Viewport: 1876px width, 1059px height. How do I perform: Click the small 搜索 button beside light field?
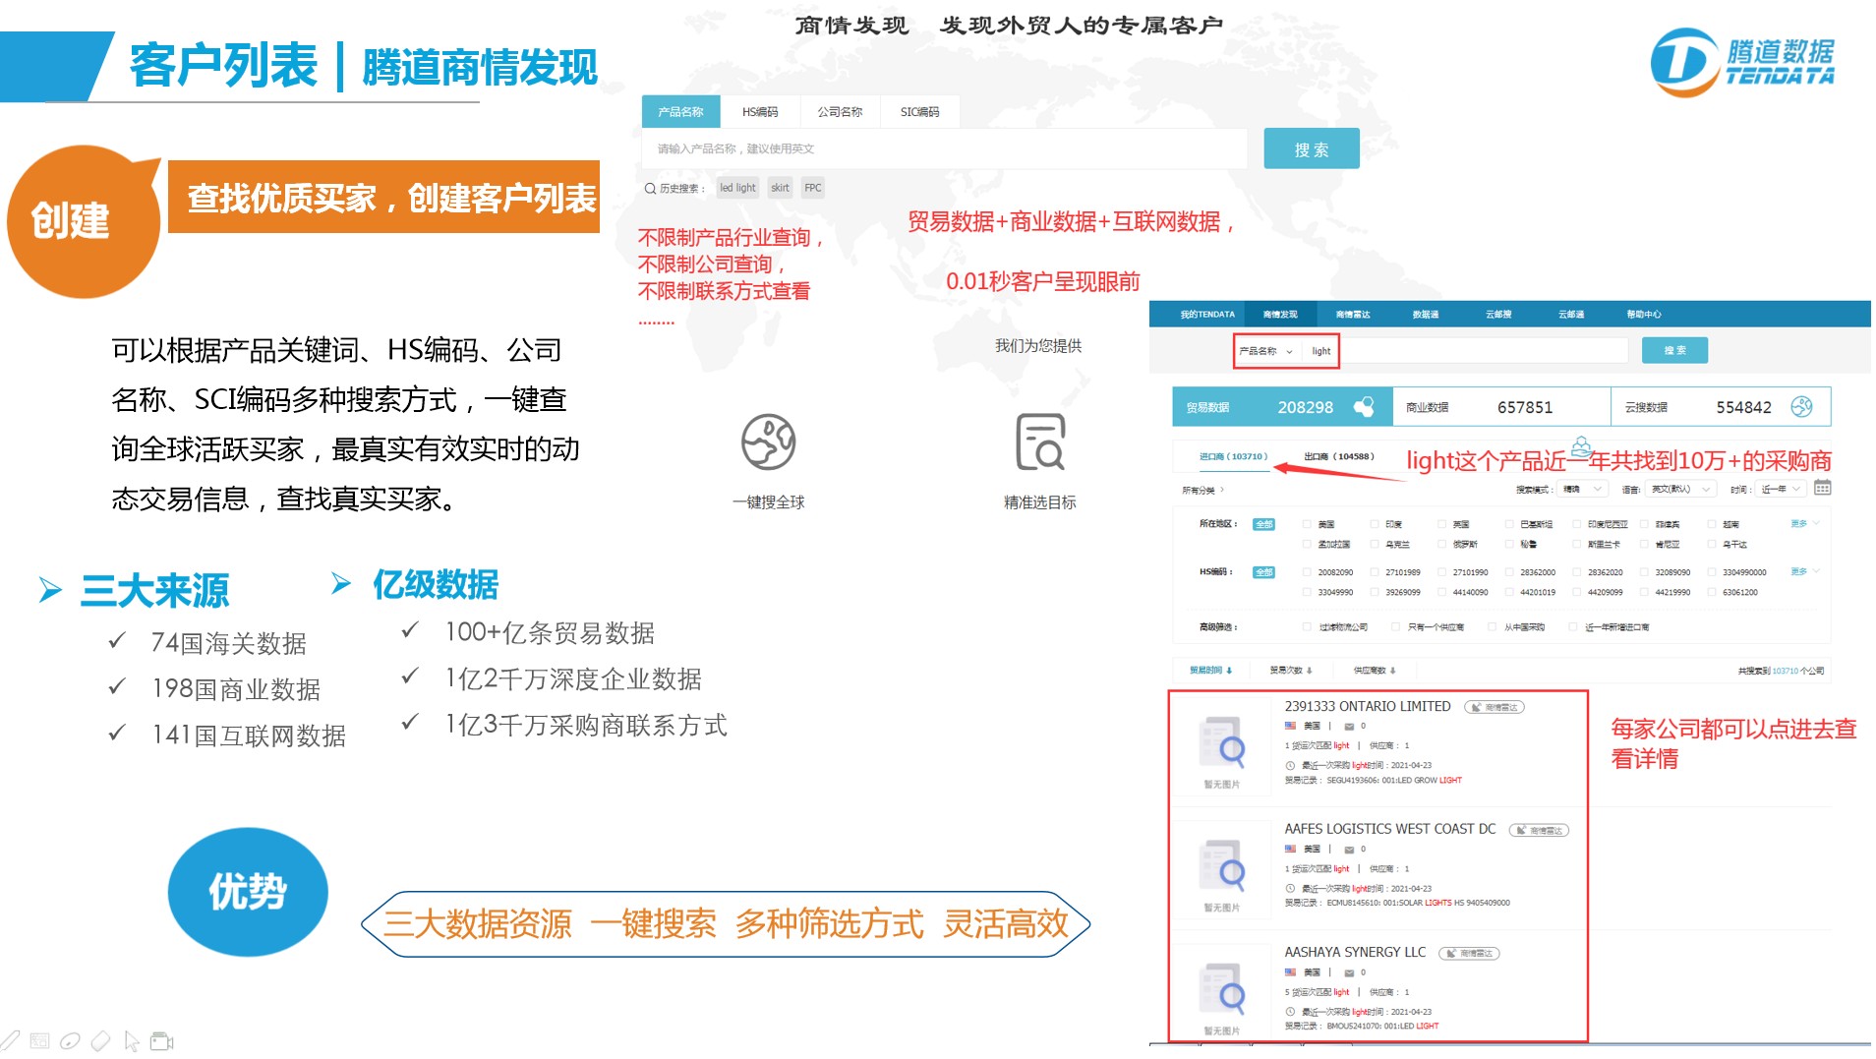1674,350
